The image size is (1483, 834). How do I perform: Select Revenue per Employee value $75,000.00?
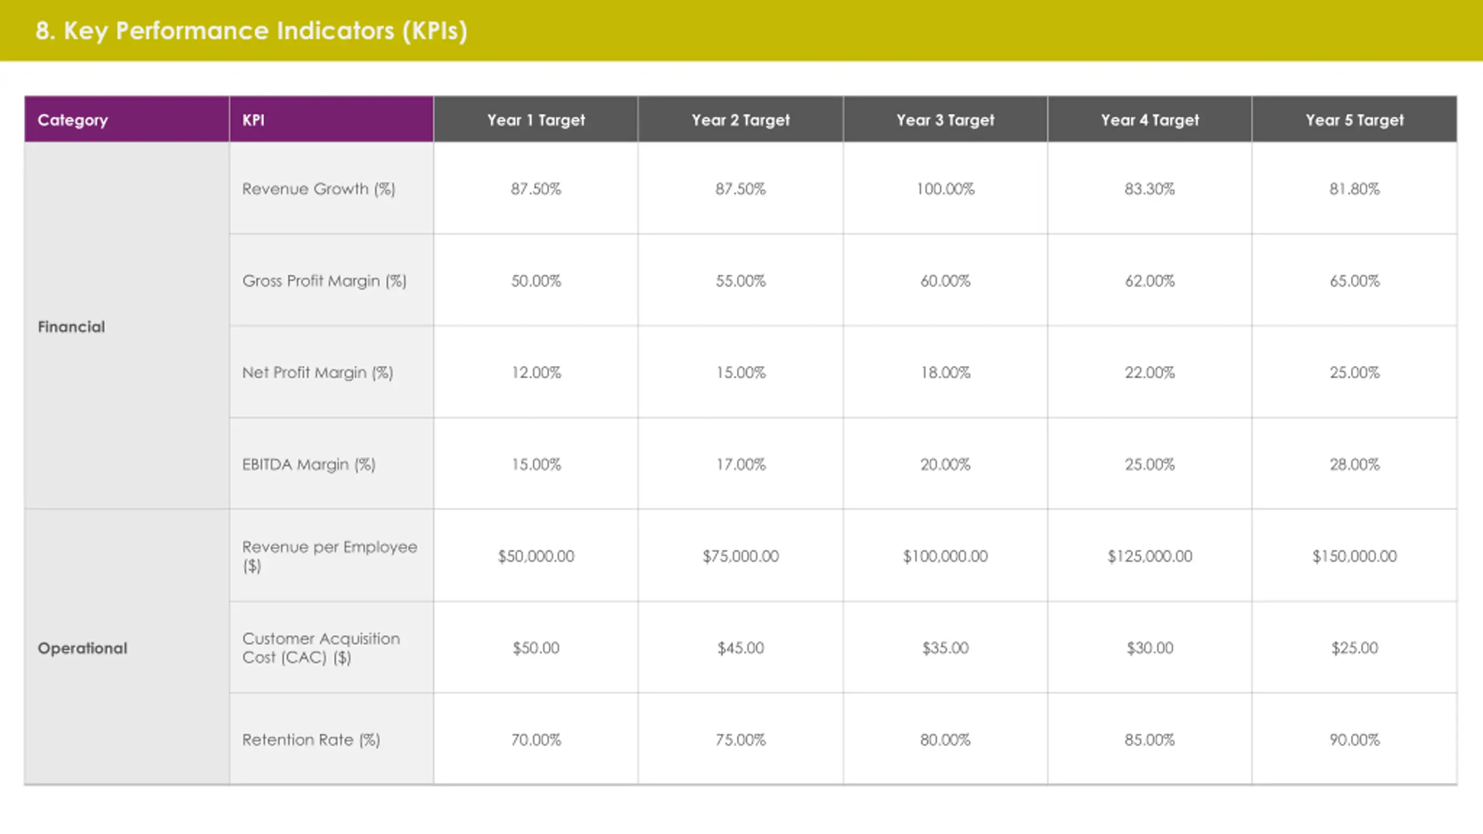coord(740,556)
